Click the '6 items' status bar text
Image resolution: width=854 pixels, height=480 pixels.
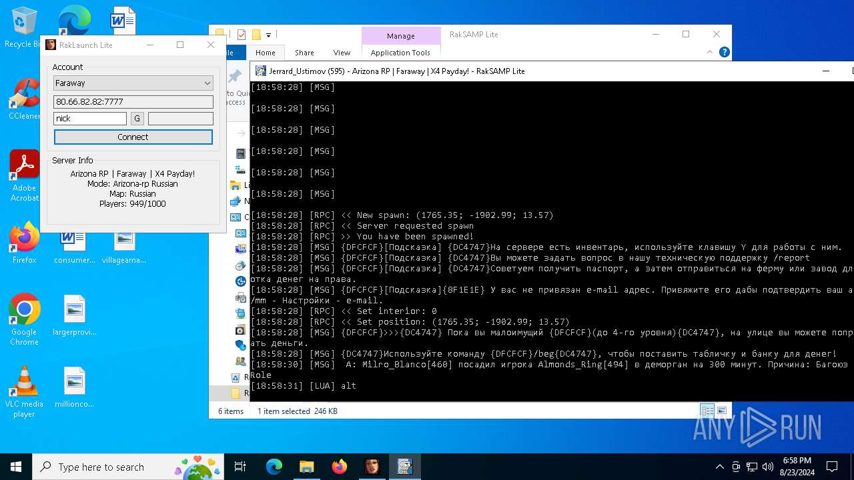231,411
